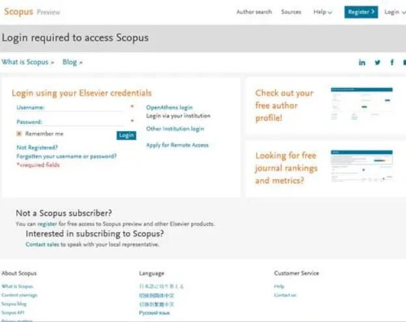Click Forgotten your username or password
This screenshot has width=406, height=322.
(x=66, y=156)
